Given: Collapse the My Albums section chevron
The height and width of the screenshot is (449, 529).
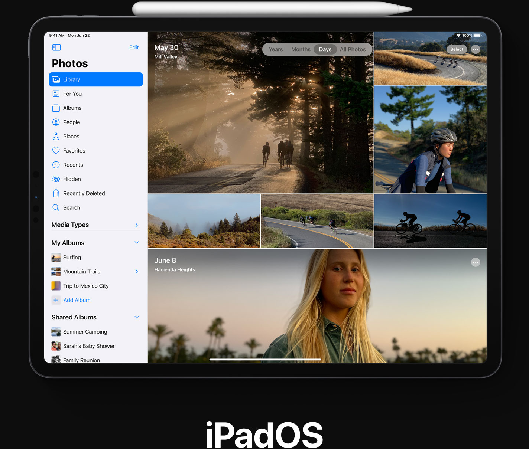Looking at the screenshot, I should [x=137, y=243].
